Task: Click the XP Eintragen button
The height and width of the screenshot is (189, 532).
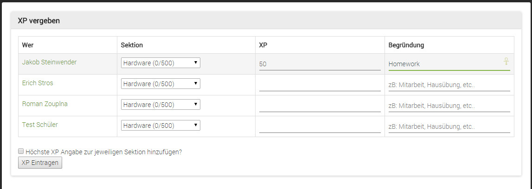Action: coord(40,163)
